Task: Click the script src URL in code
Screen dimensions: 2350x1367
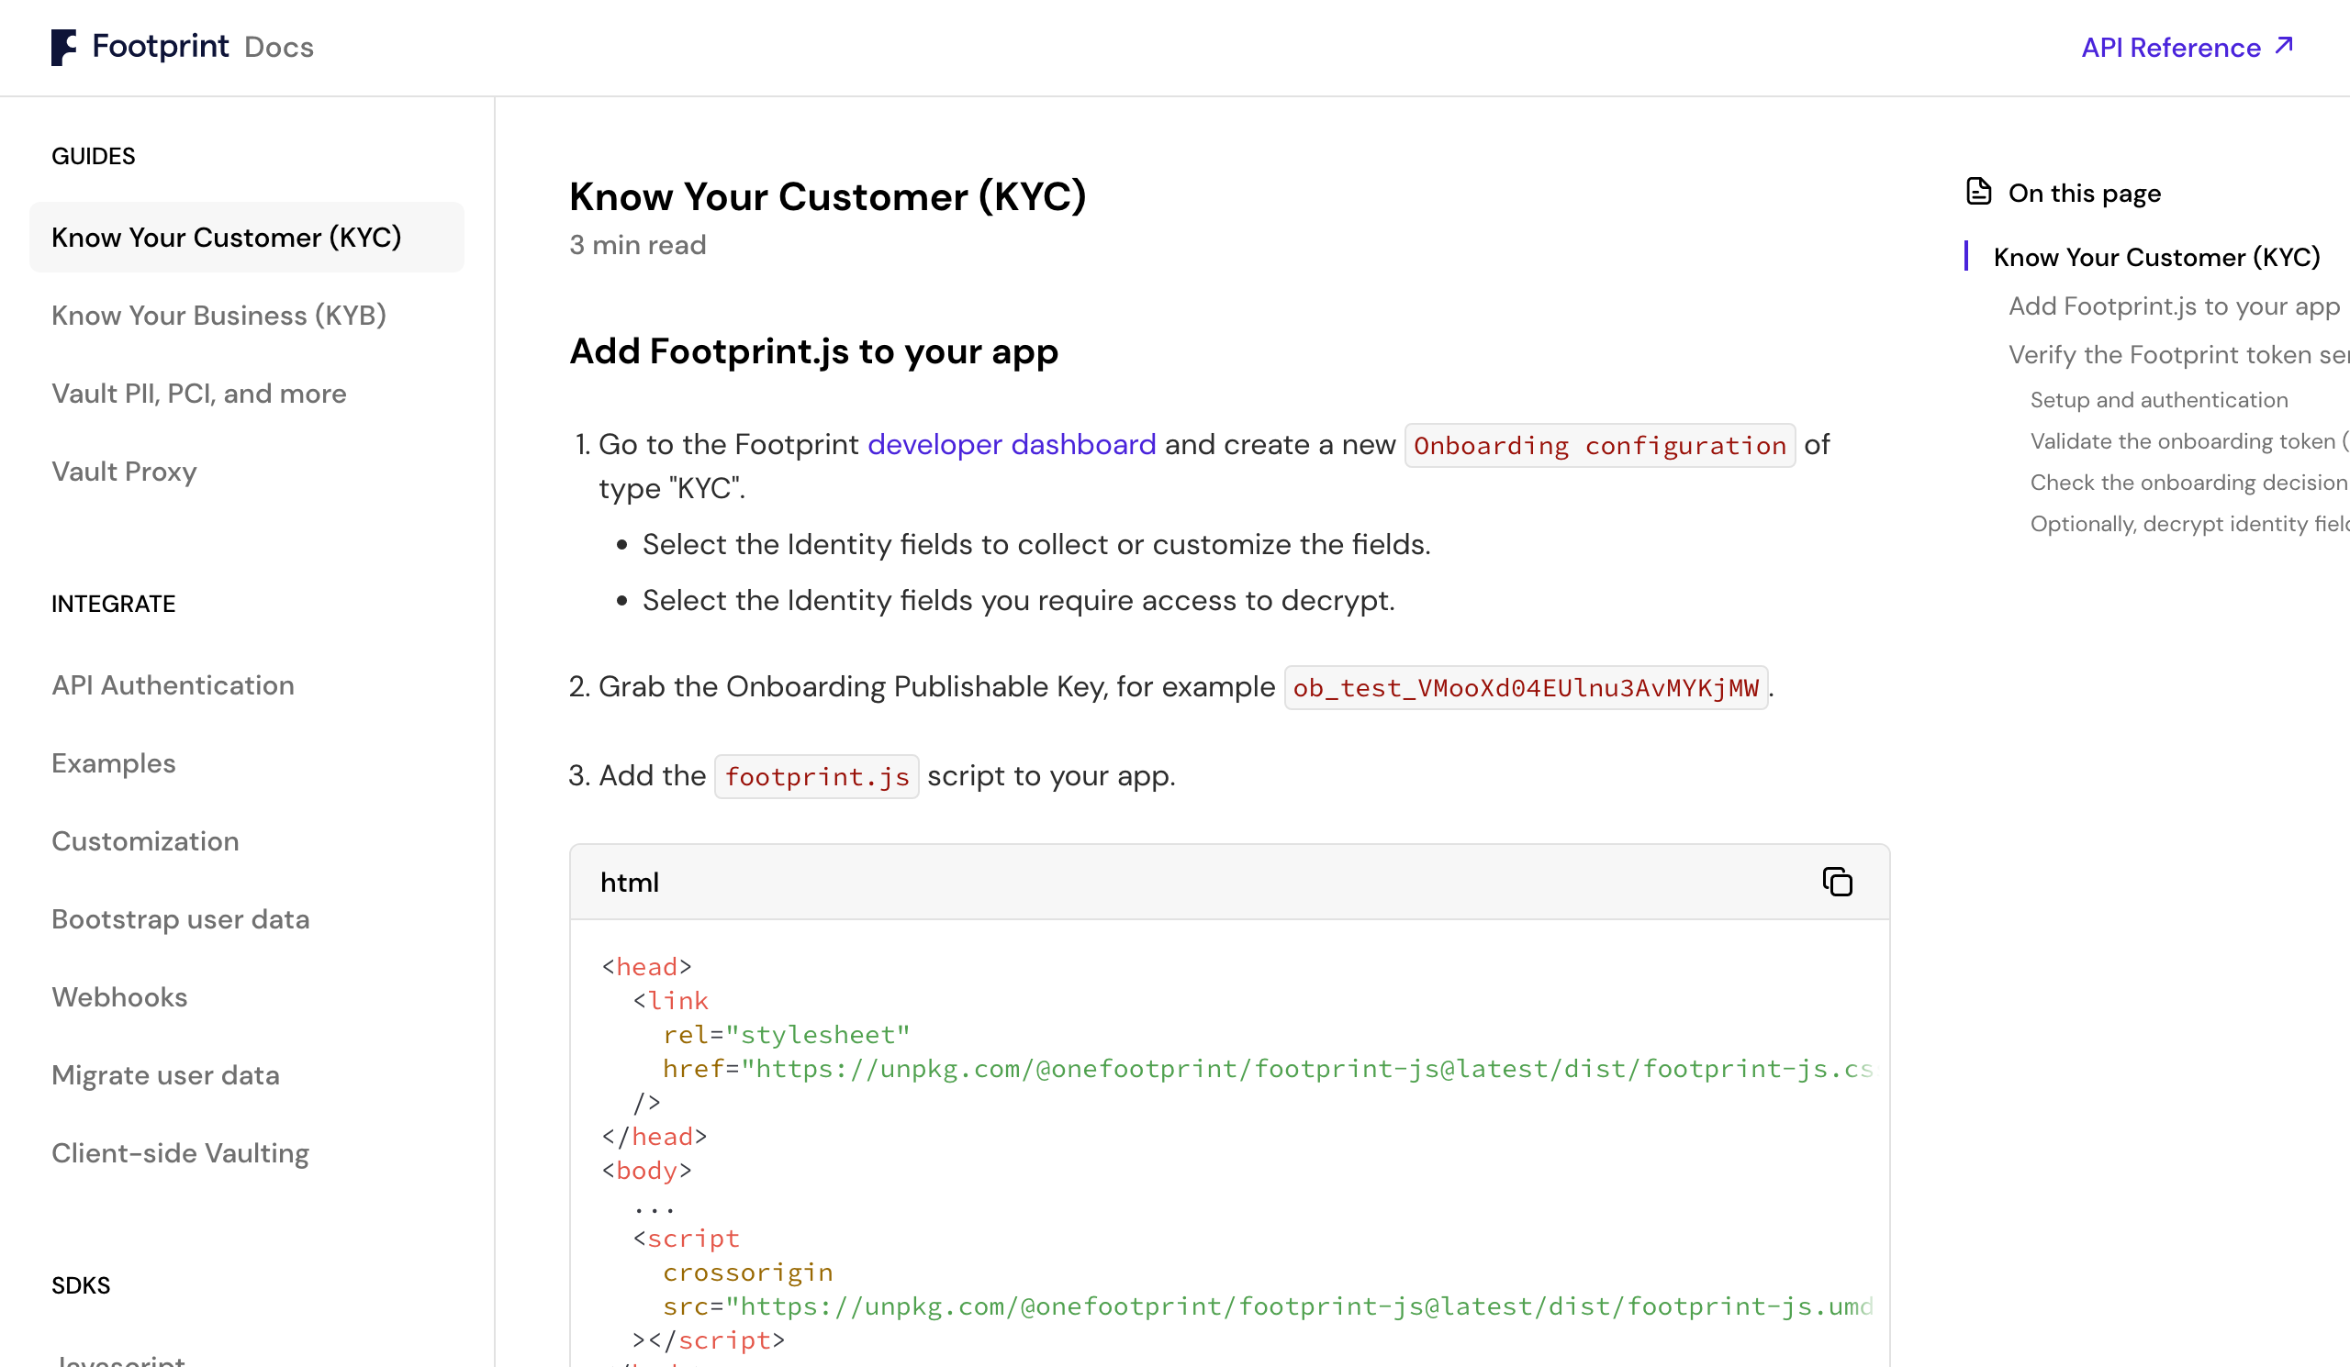Action: point(1298,1306)
